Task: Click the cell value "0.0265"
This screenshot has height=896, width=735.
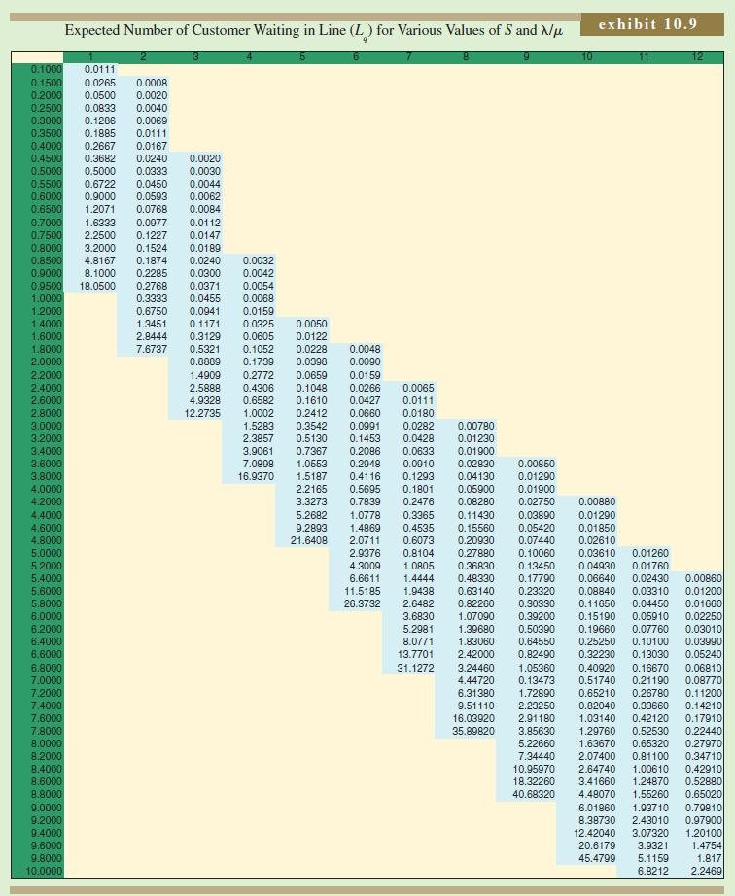Action: tap(99, 83)
